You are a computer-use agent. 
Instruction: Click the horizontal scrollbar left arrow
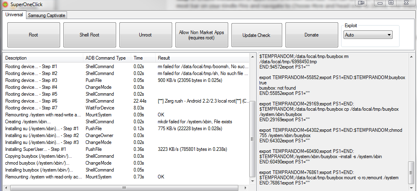(x=6, y=188)
